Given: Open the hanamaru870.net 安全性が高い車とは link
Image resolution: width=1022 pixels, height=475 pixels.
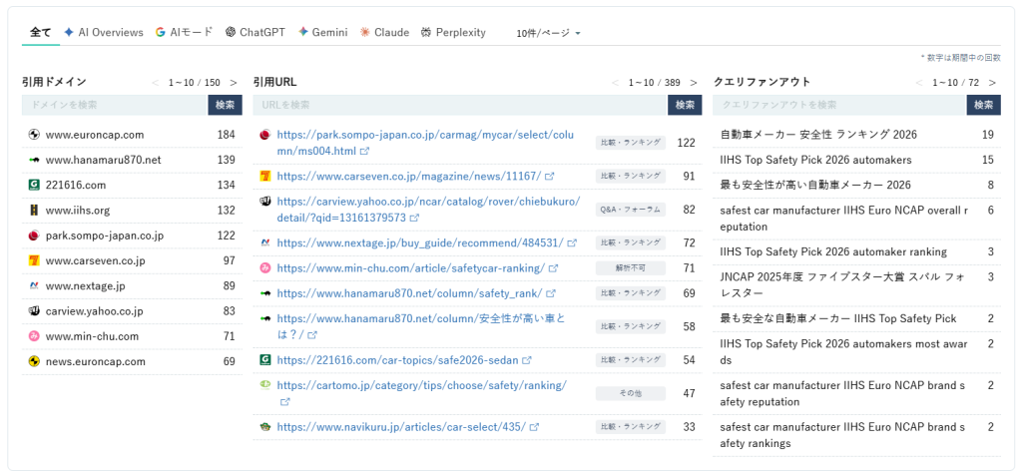Looking at the screenshot, I should tap(420, 326).
